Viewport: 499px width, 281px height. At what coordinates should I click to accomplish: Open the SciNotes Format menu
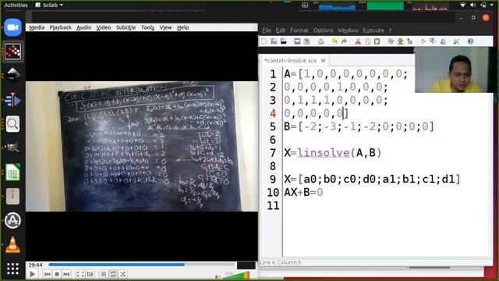[x=299, y=30]
